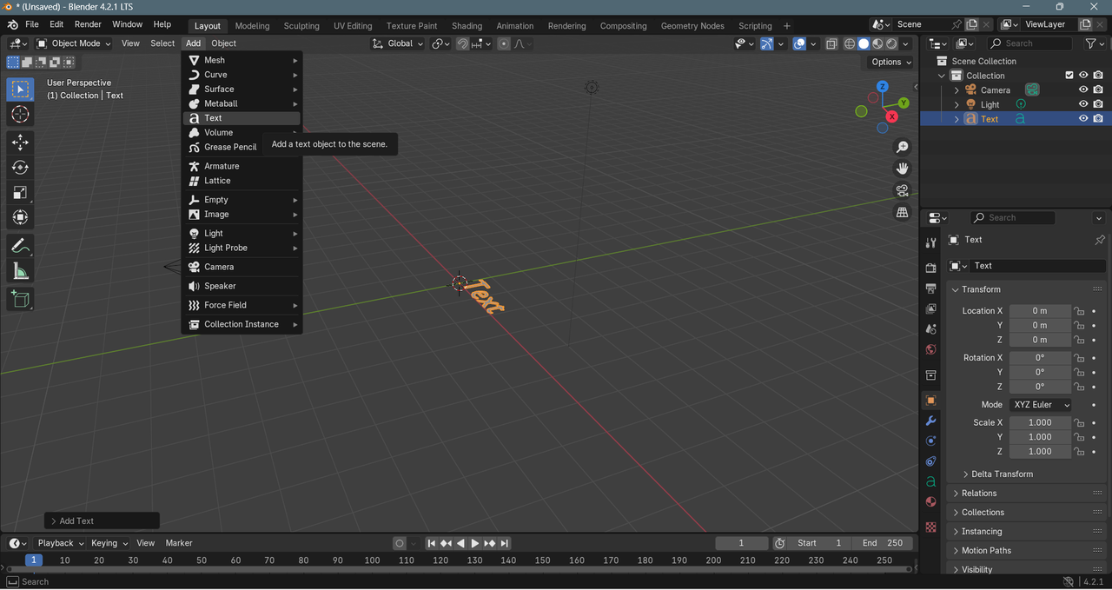Open the Scene properties tab
This screenshot has width=1112, height=590.
point(930,329)
